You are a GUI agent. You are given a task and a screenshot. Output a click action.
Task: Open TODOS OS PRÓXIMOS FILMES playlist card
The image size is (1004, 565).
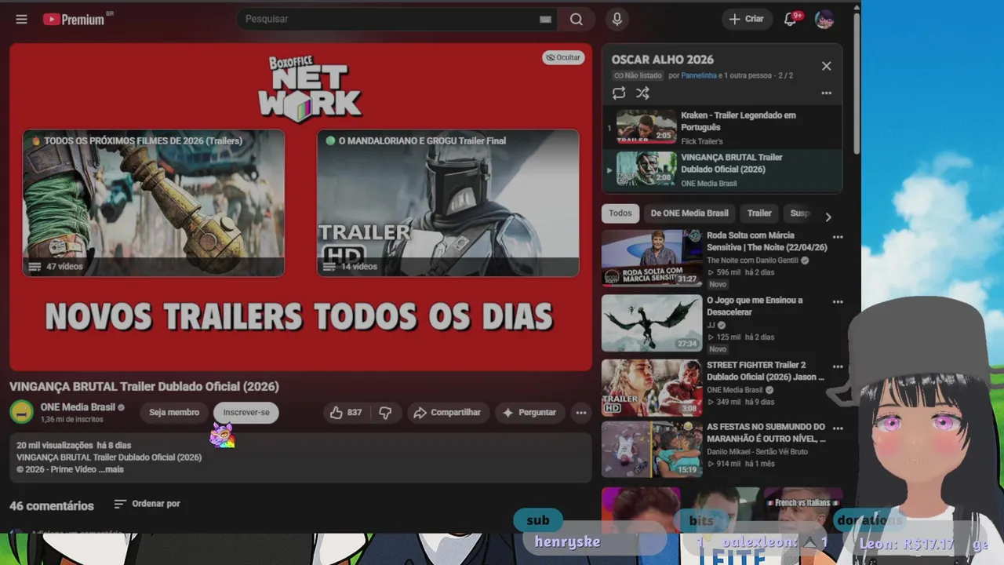click(x=153, y=203)
